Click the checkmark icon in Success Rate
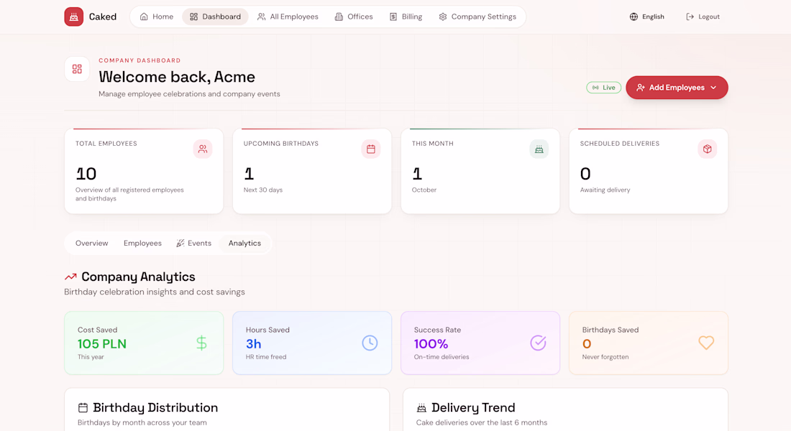This screenshot has width=791, height=431. pos(538,343)
